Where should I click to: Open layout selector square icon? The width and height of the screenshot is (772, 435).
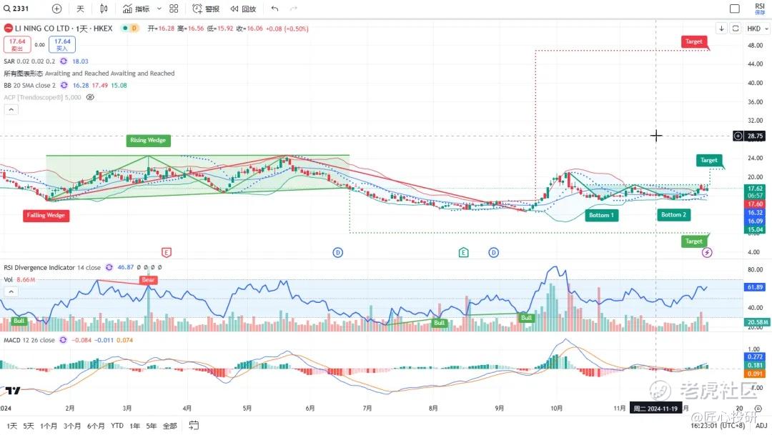[x=735, y=9]
